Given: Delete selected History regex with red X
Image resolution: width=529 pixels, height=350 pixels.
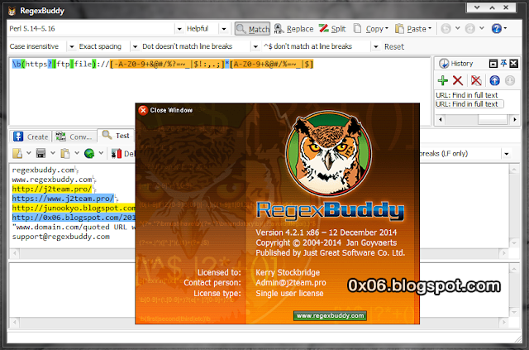Looking at the screenshot, I should coord(457,80).
